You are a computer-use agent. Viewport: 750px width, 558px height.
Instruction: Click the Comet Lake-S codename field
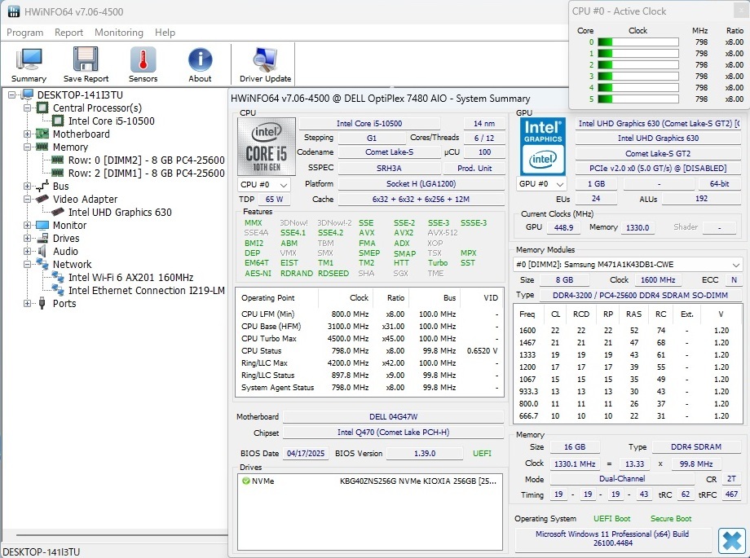click(x=390, y=152)
